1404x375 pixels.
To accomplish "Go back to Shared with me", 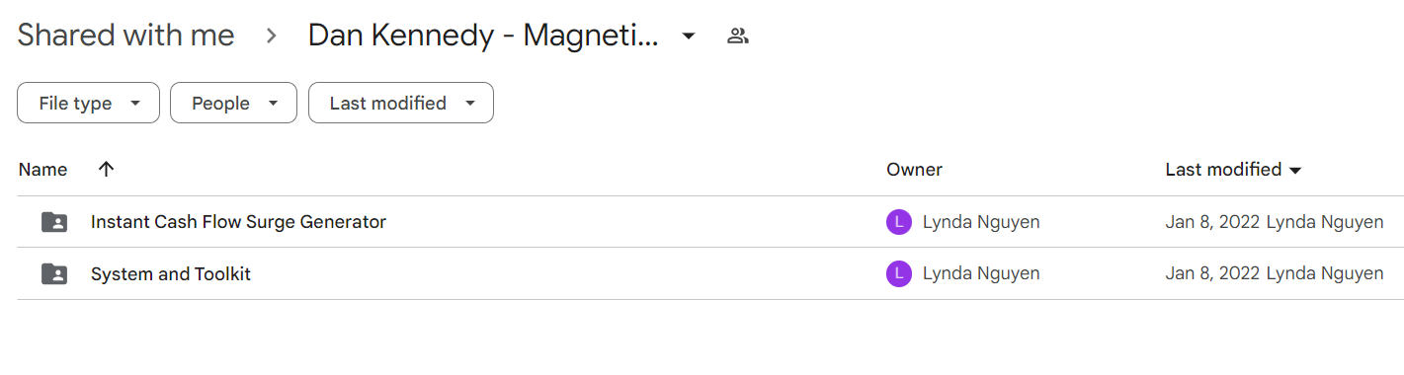I will 125,36.
